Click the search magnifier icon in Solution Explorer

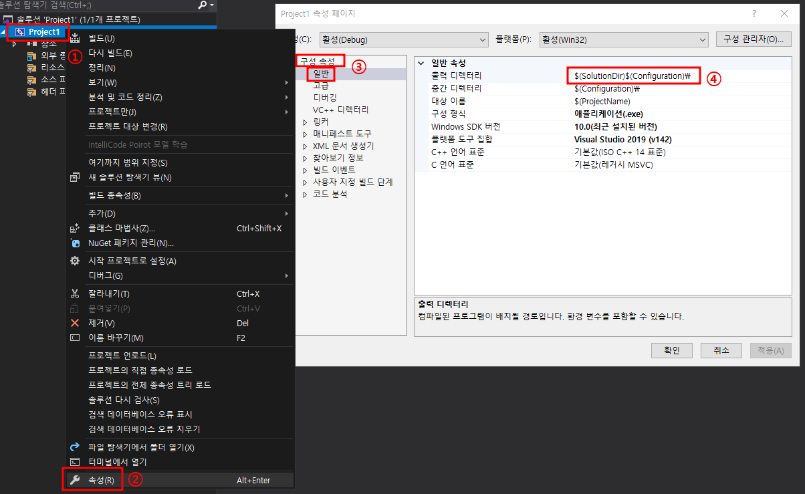203,5
